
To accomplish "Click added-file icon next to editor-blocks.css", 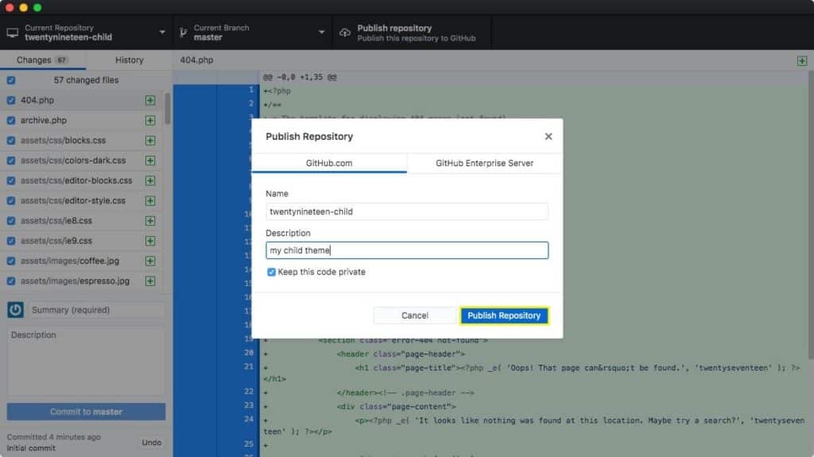I will pyautogui.click(x=150, y=180).
